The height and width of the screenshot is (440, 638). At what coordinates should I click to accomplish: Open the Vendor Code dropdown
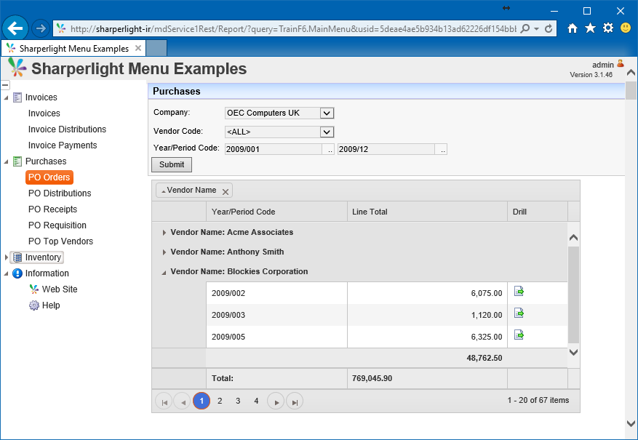tap(327, 132)
